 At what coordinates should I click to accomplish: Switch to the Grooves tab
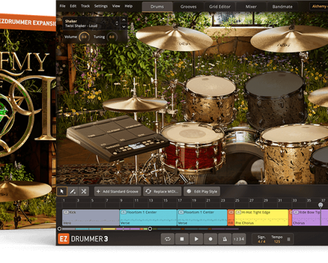[188, 7]
